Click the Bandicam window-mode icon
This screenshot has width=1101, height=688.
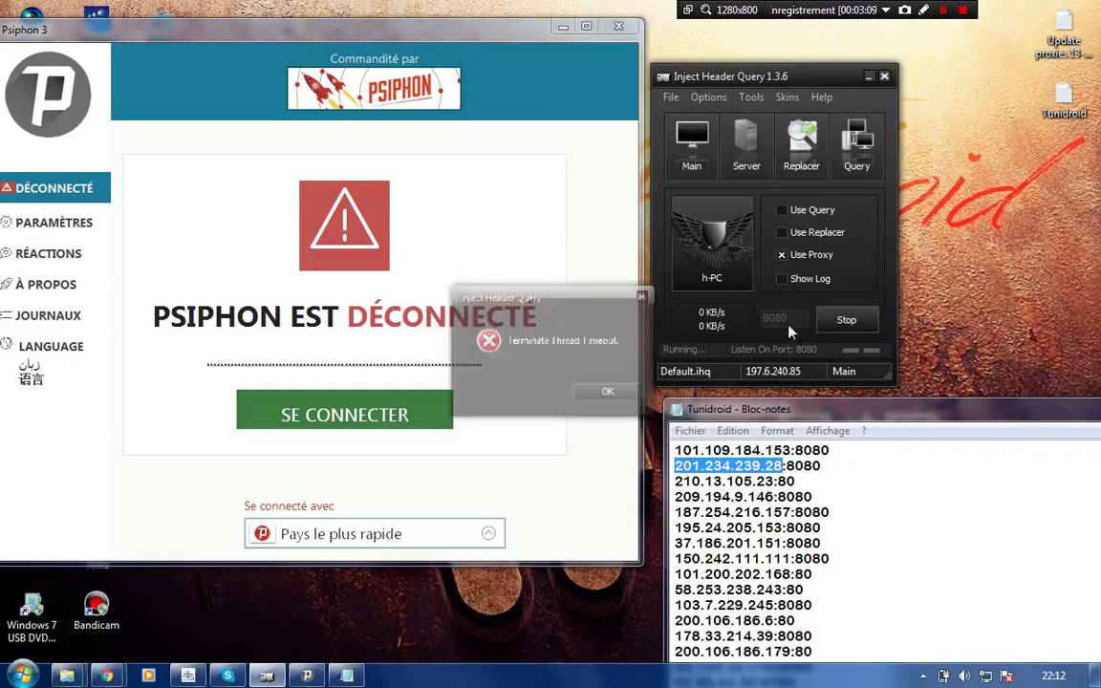point(688,10)
